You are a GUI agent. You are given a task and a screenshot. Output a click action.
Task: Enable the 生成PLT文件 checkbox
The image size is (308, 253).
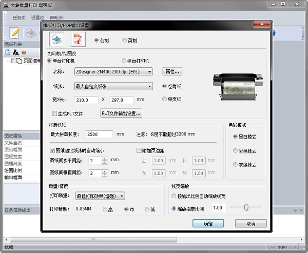54,113
